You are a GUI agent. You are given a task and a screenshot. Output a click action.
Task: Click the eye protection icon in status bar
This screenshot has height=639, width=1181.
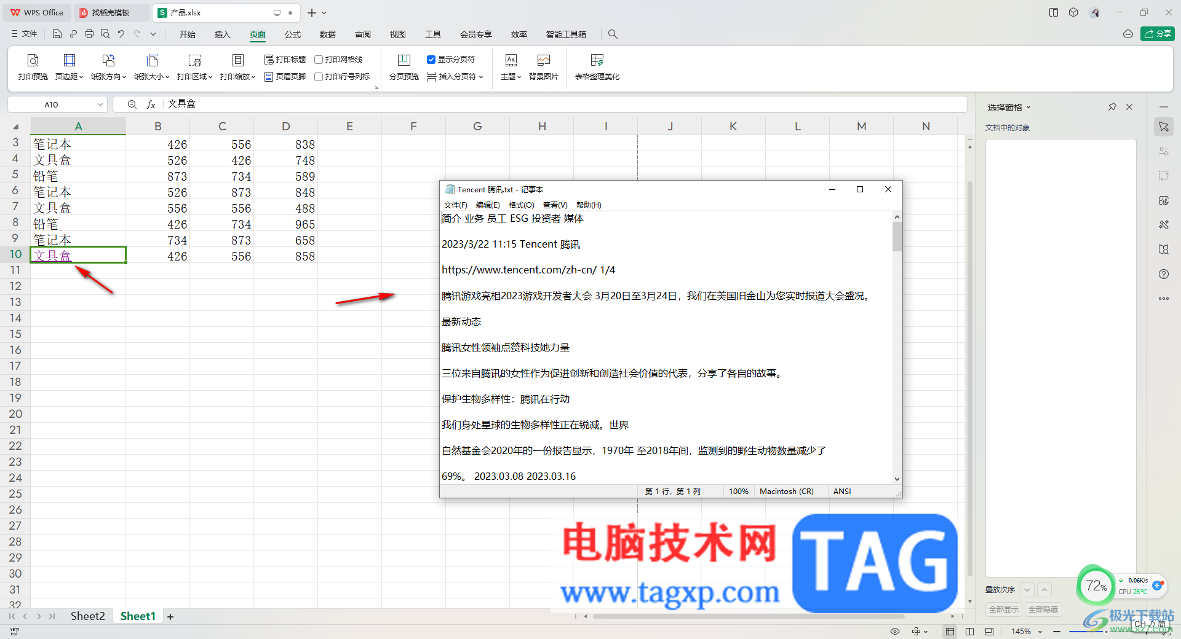click(x=895, y=632)
